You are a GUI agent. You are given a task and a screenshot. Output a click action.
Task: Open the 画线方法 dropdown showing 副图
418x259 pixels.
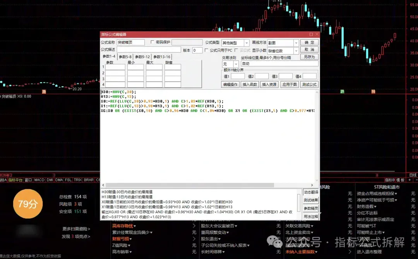296,43
